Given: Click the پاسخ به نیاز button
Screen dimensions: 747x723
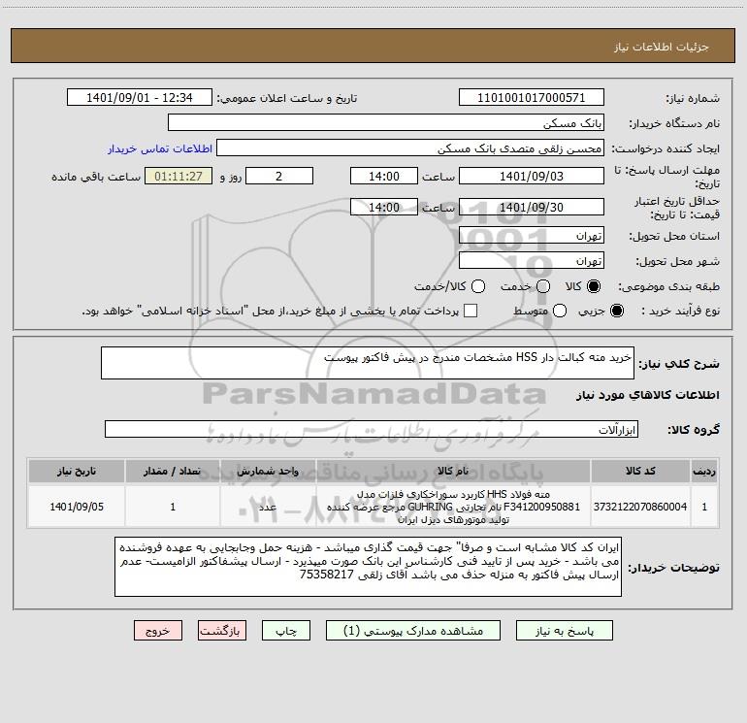Looking at the screenshot, I should (x=564, y=631).
